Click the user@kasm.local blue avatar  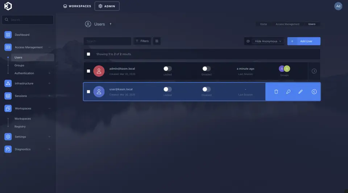[x=99, y=91]
